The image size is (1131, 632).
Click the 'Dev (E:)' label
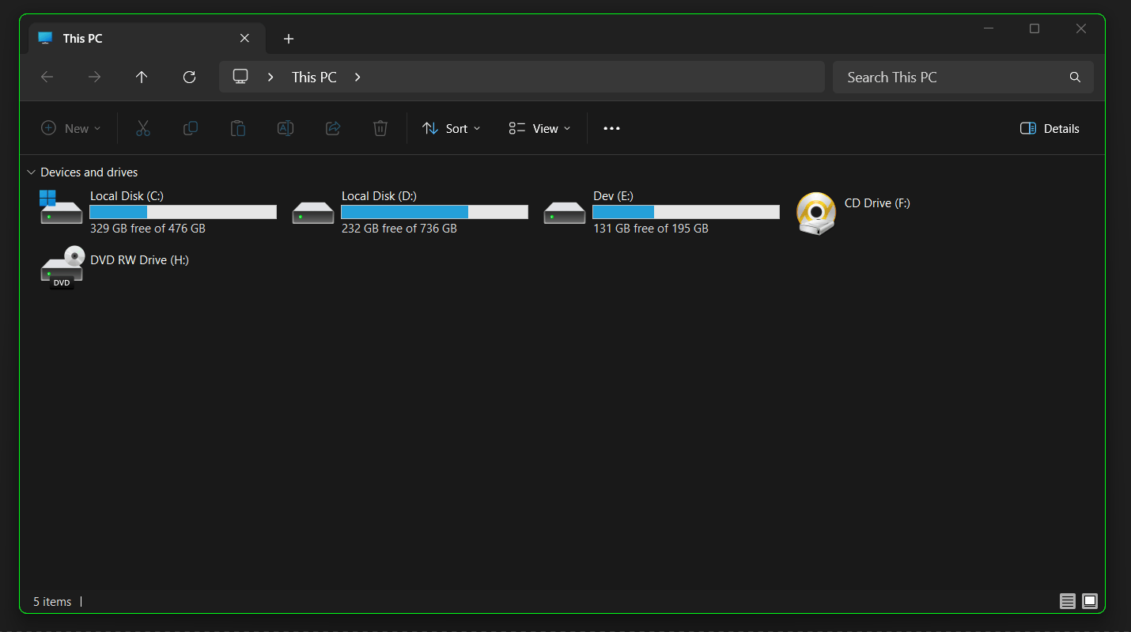[613, 196]
